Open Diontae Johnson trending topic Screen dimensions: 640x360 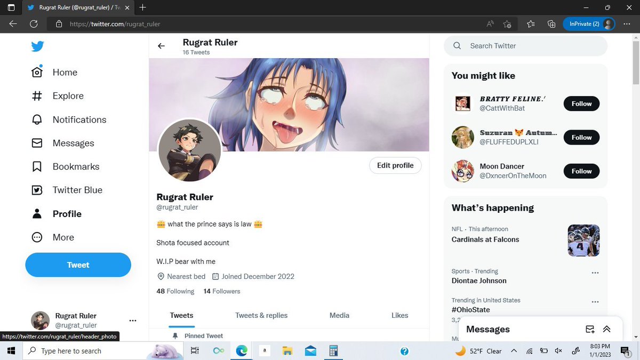point(479,281)
